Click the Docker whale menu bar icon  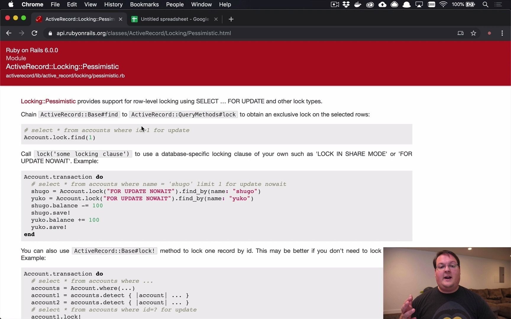(x=358, y=4)
